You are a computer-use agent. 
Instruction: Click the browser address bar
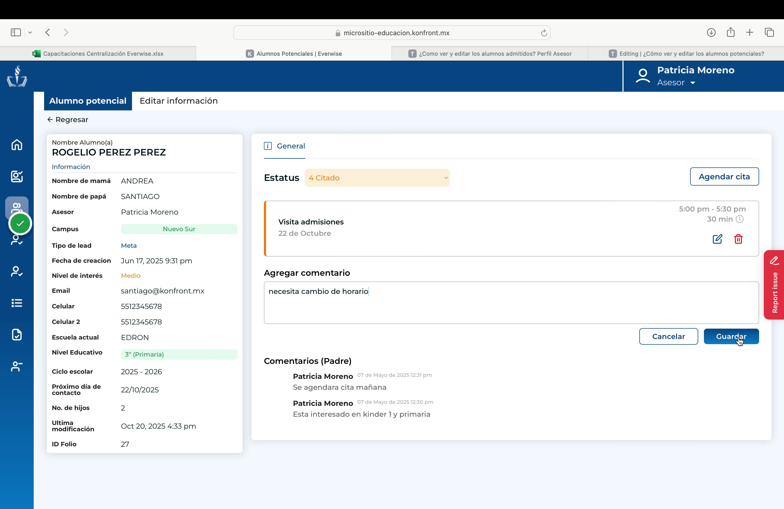click(392, 33)
